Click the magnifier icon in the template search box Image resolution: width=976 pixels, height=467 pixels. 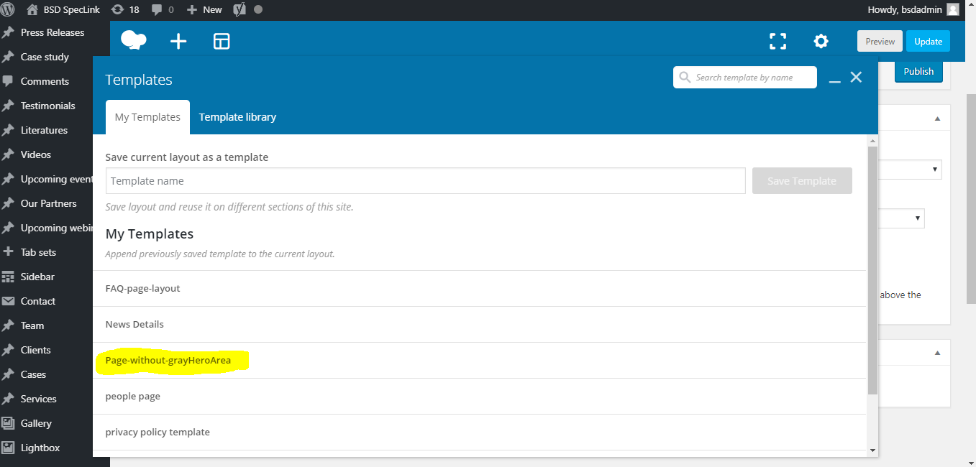pos(685,77)
